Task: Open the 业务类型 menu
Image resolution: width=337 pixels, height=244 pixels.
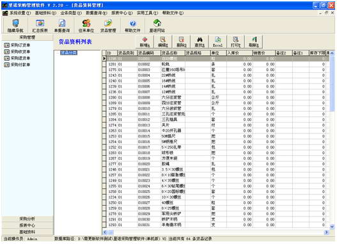Action: pyautogui.click(x=71, y=13)
